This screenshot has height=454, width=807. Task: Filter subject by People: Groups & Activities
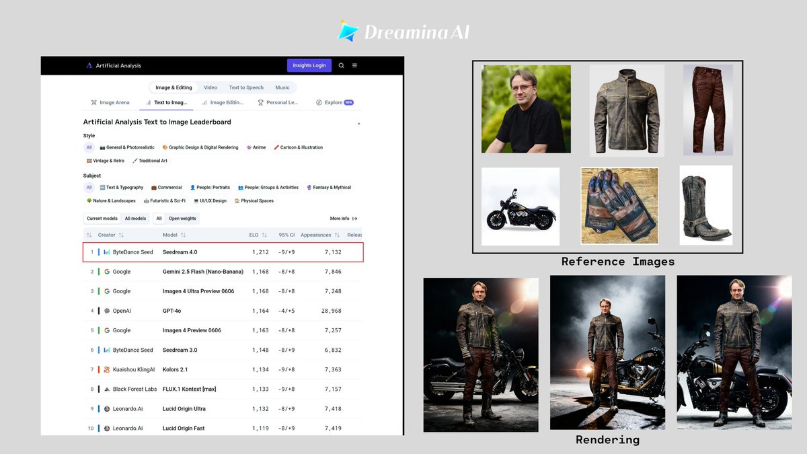268,188
